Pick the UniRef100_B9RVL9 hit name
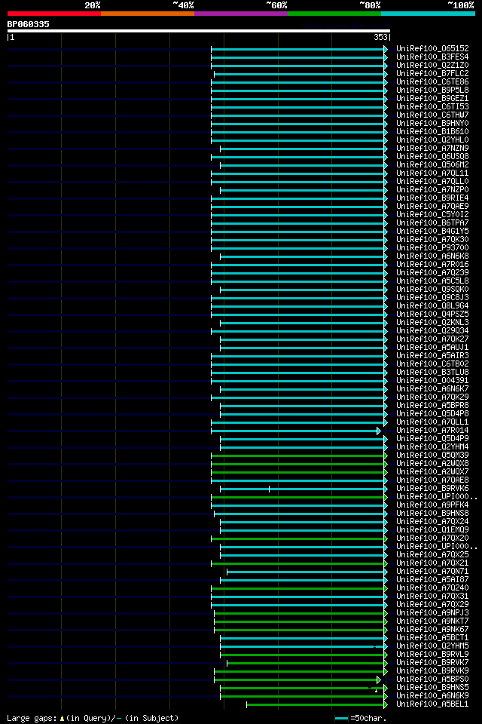 pyautogui.click(x=432, y=655)
